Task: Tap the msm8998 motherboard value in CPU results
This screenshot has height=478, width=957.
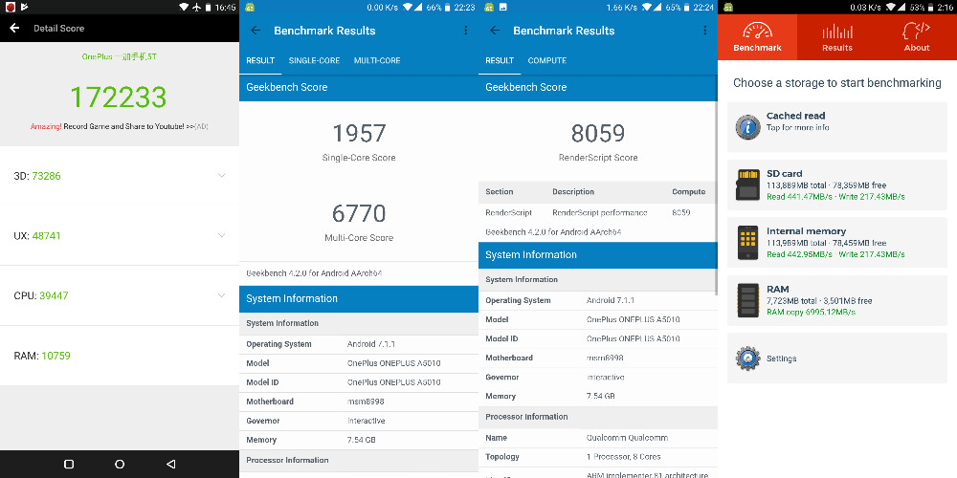Action: [366, 402]
